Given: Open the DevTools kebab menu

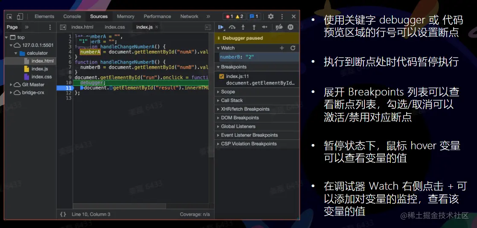Looking at the screenshot, I should pyautogui.click(x=282, y=17).
